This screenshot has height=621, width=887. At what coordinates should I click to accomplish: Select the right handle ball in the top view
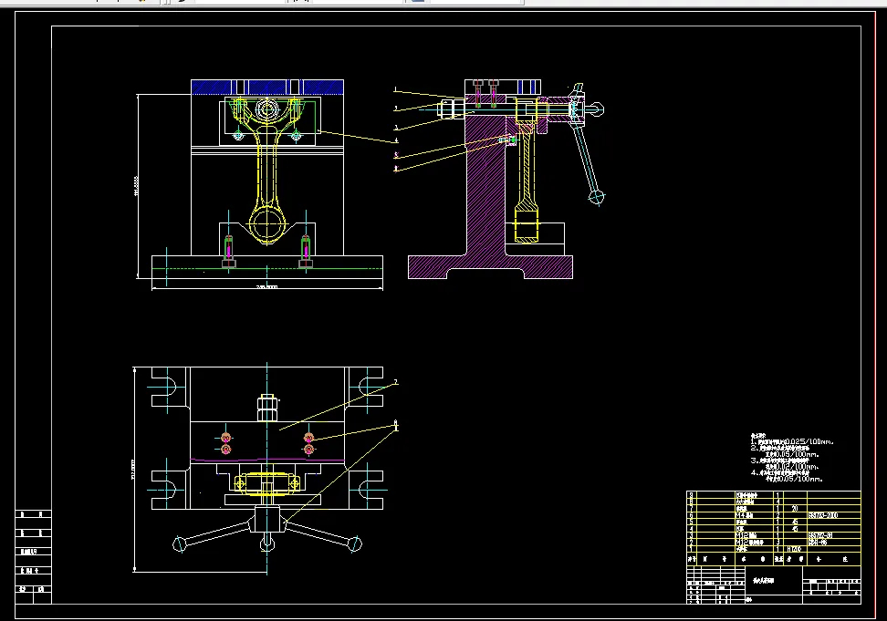(355, 544)
